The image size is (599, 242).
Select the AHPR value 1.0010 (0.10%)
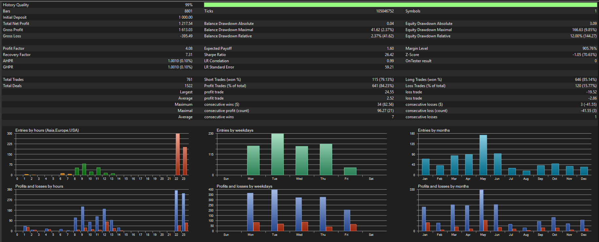180,61
